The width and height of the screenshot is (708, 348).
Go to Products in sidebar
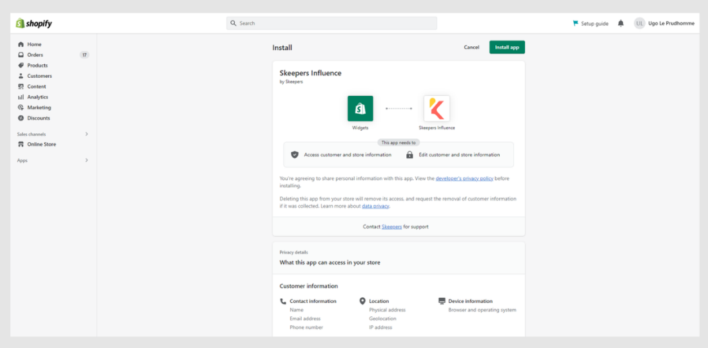click(37, 66)
